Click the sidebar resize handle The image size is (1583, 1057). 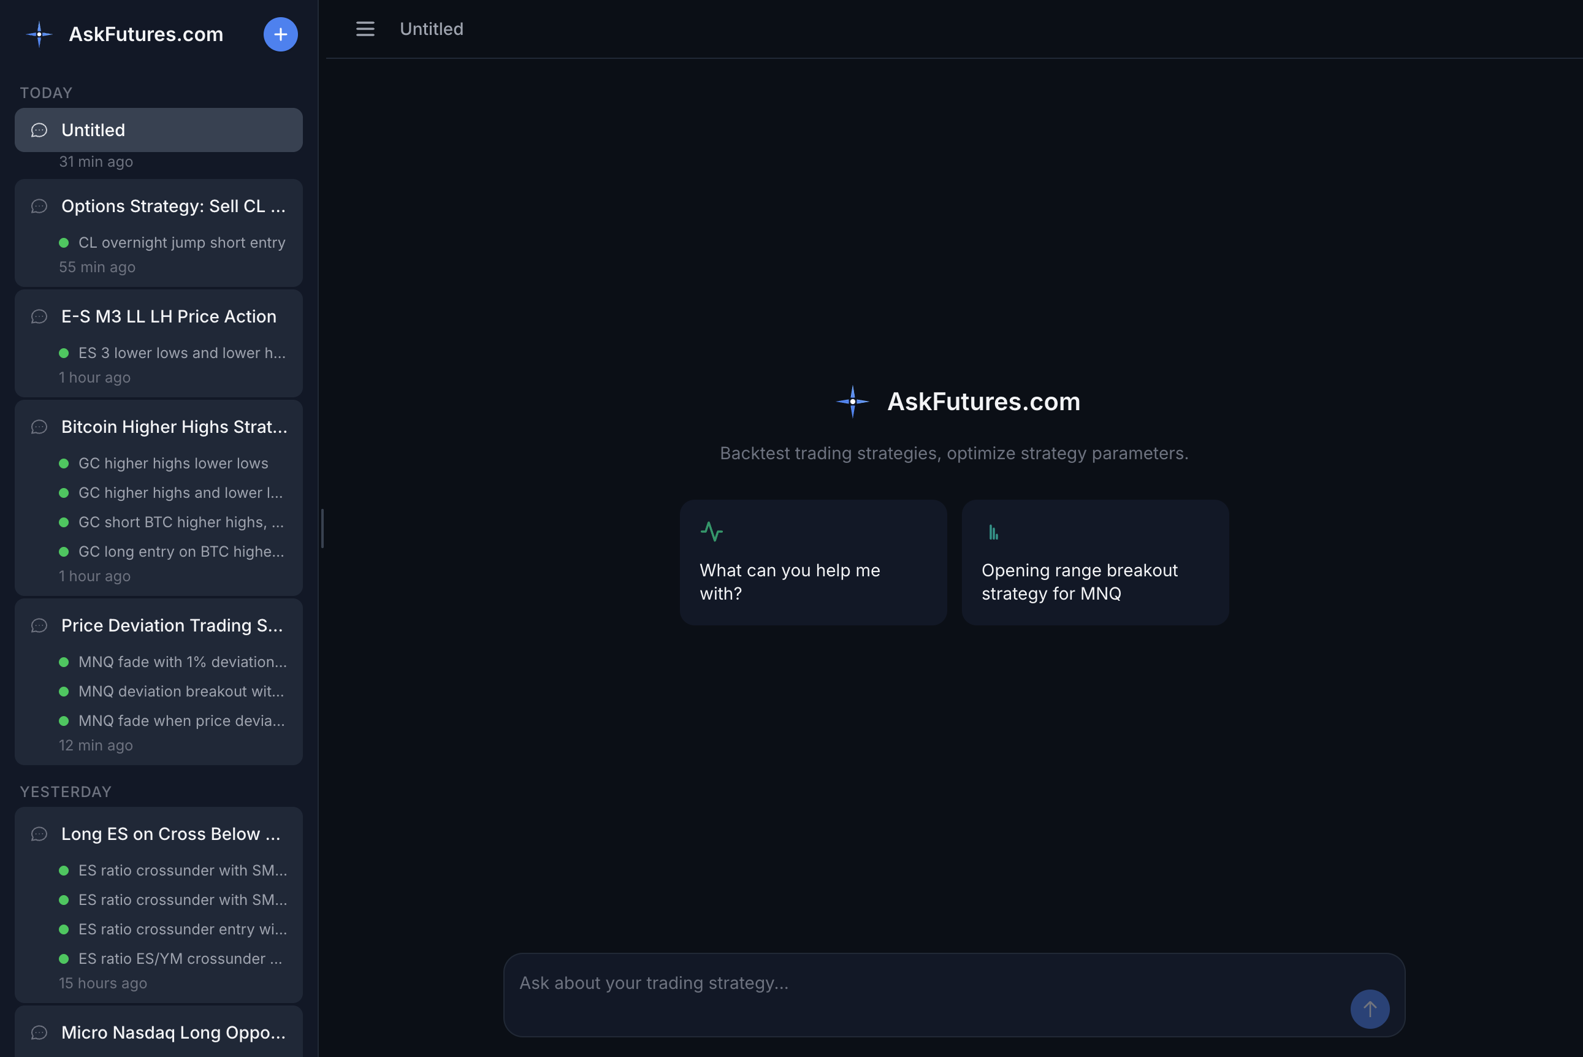point(322,528)
